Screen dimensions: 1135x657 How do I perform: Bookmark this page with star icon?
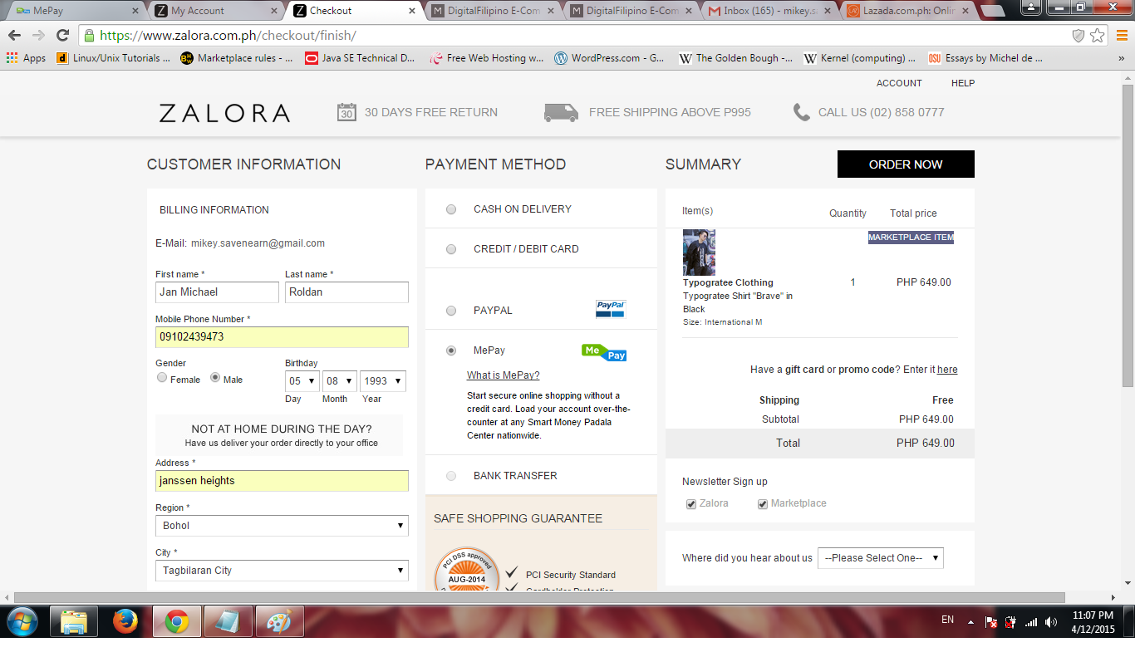(1098, 35)
